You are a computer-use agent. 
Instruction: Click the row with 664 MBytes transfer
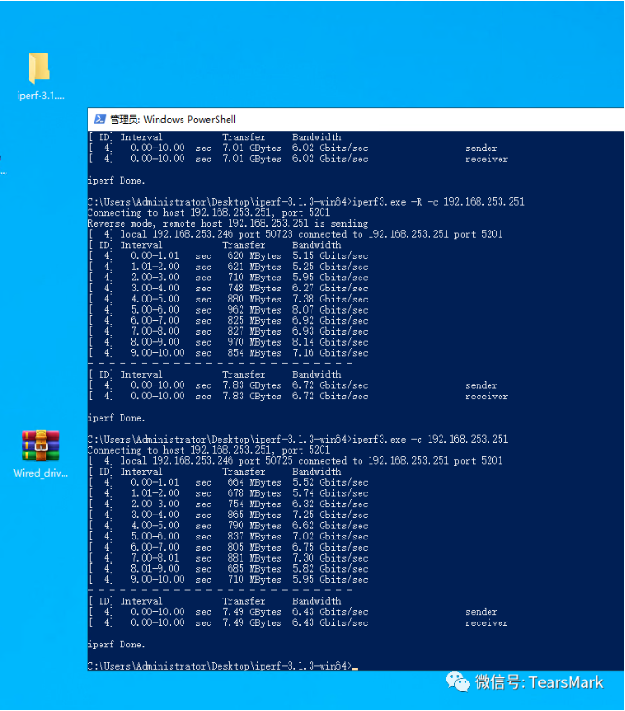(x=229, y=483)
